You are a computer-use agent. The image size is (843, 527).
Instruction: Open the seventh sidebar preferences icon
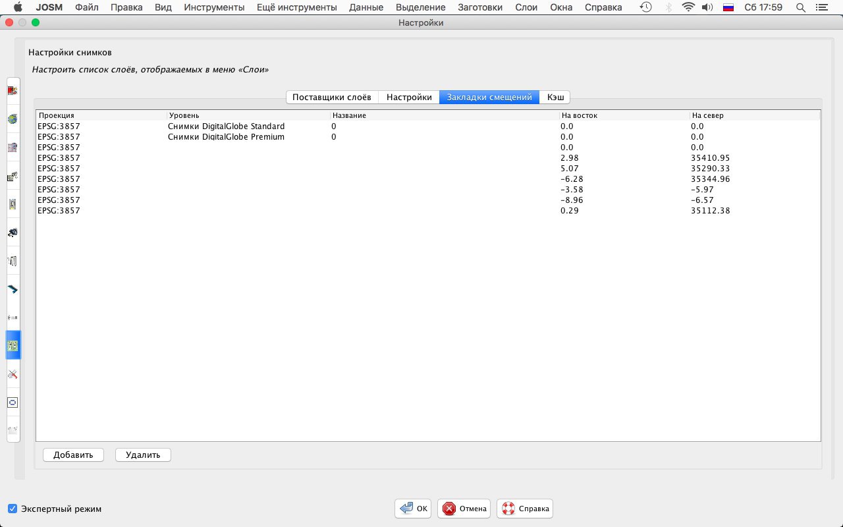click(x=13, y=261)
